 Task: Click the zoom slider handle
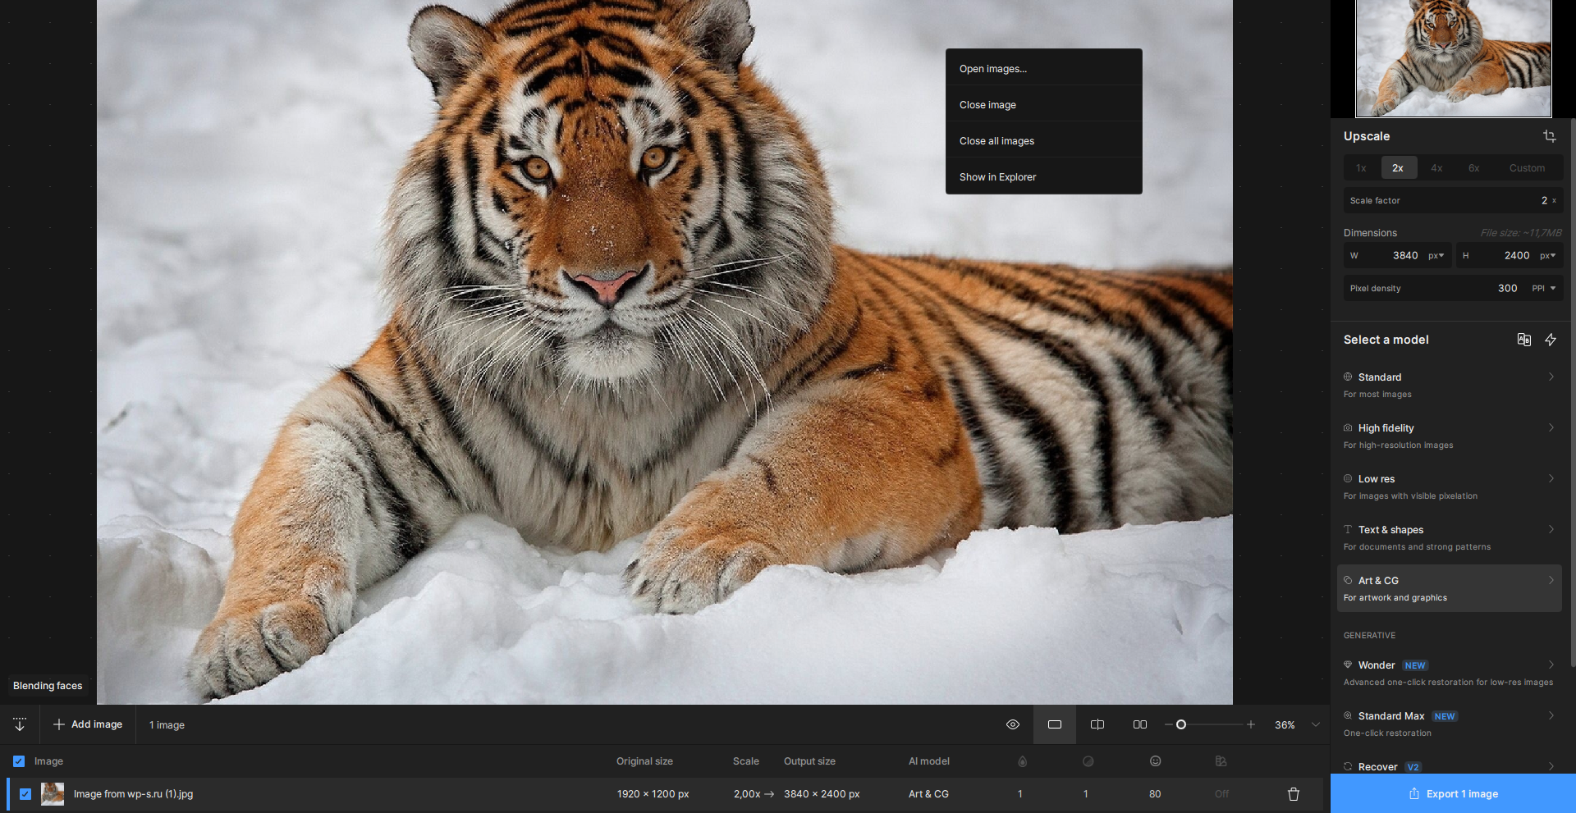[x=1181, y=724]
